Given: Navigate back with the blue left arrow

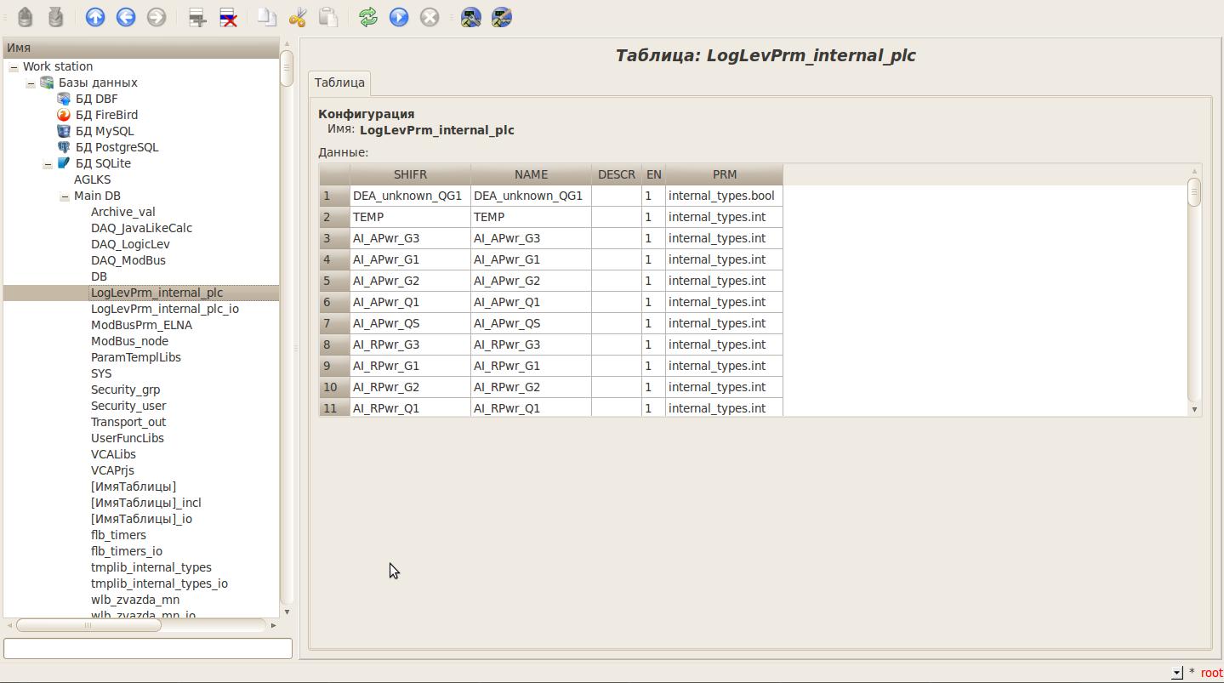Looking at the screenshot, I should pos(126,17).
